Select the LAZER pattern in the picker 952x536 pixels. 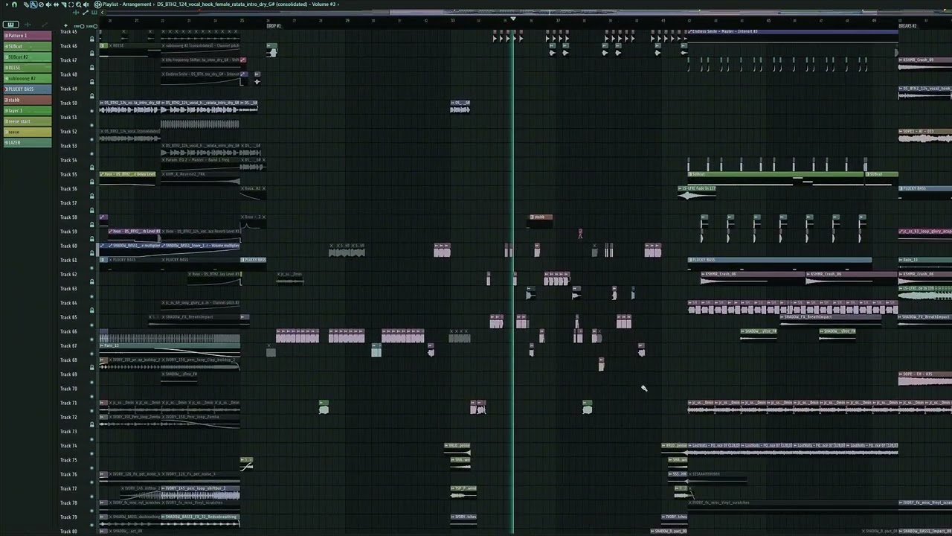pyautogui.click(x=27, y=142)
